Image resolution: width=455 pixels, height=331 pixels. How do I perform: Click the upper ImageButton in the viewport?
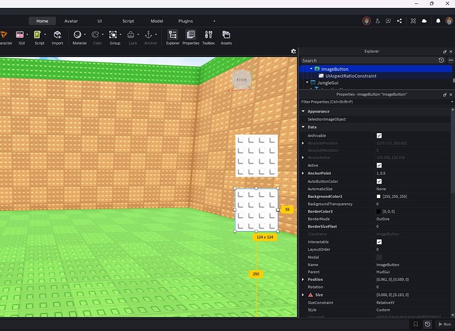[x=257, y=156]
